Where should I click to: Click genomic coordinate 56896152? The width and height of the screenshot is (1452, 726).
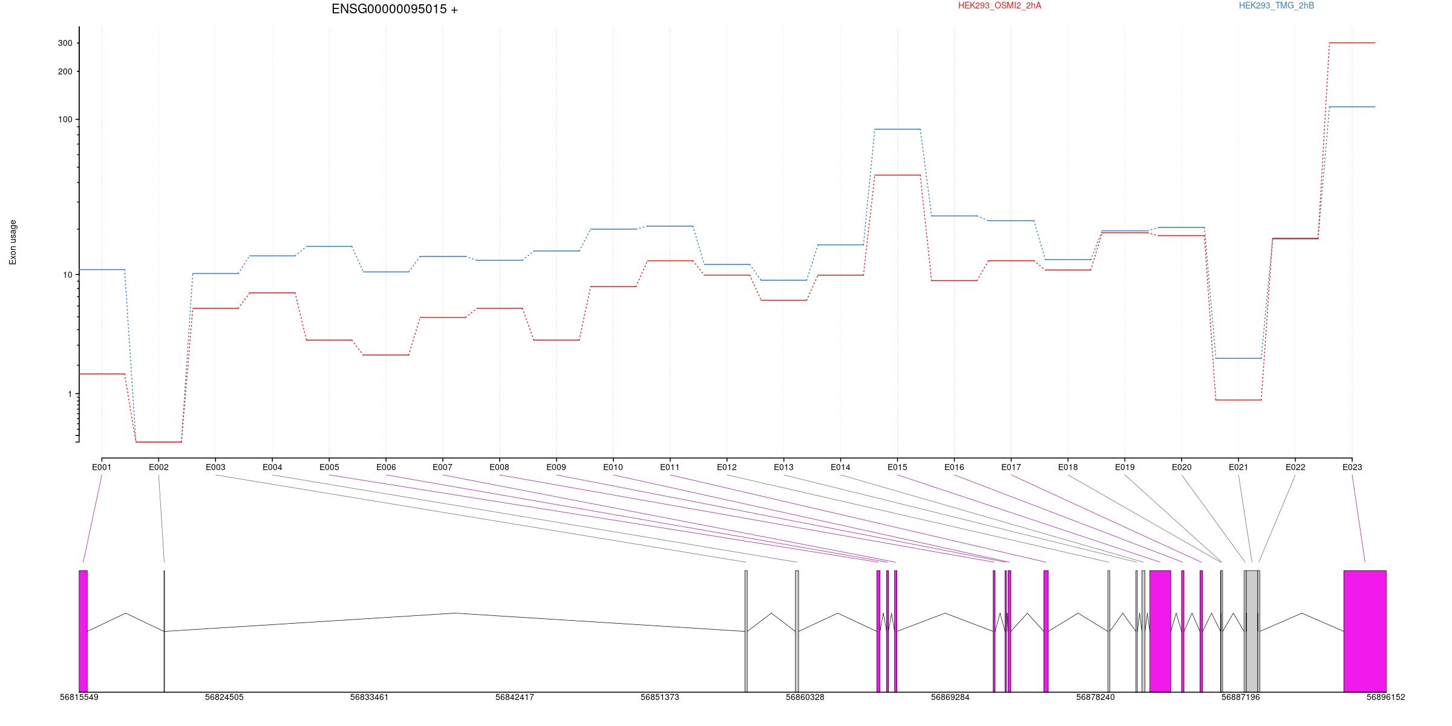pos(1386,697)
